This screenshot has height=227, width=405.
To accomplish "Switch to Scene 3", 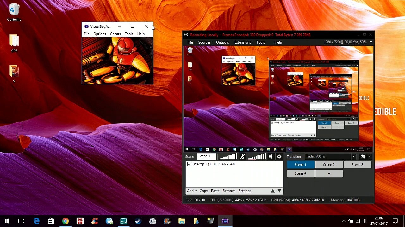I will (358, 165).
